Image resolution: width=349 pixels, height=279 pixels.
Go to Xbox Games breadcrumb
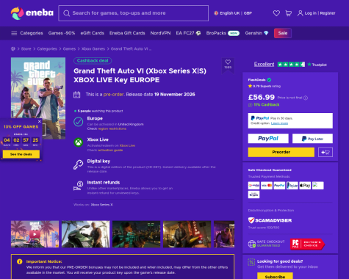[93, 48]
